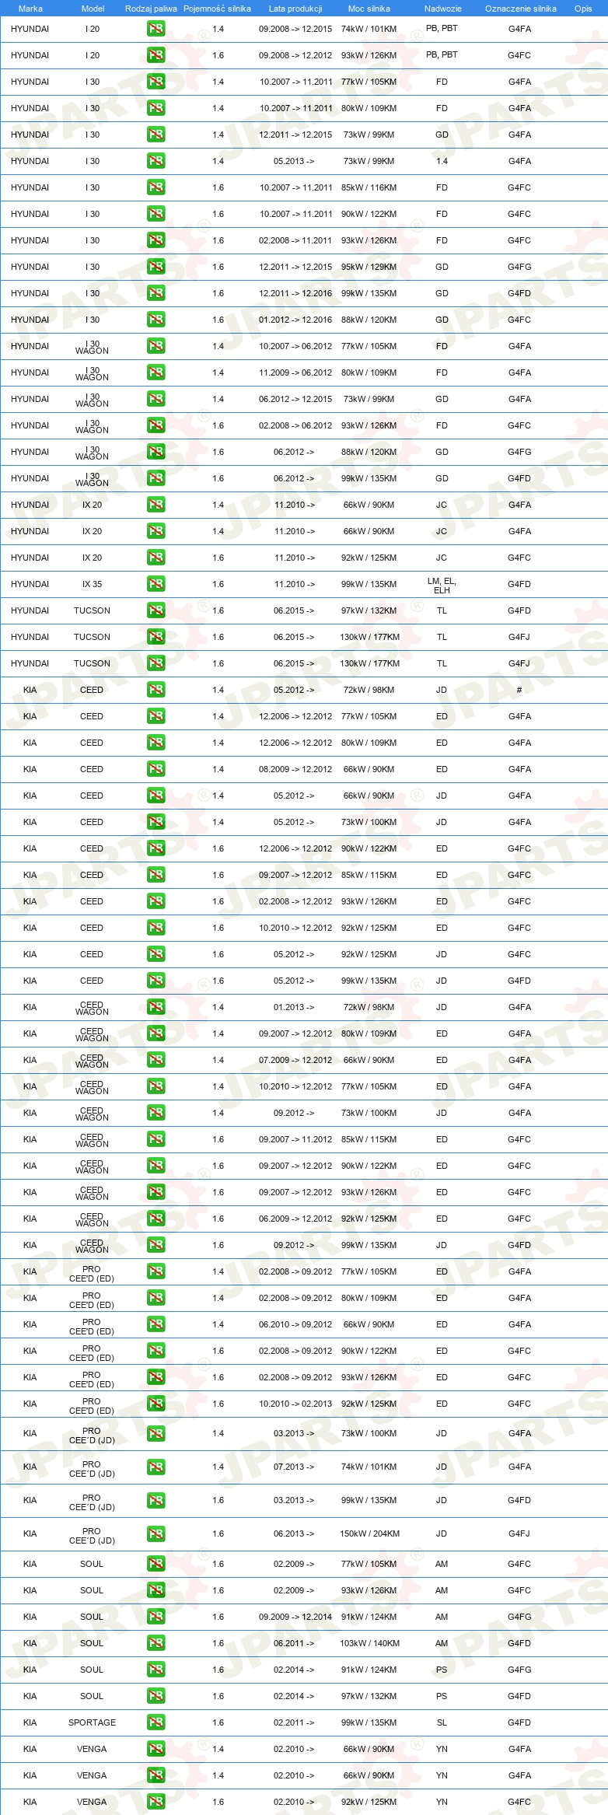Click fuel icon in PRO CEE'D (JD) 07.2013 row
This screenshot has height=1815, width=608.
156,1467
